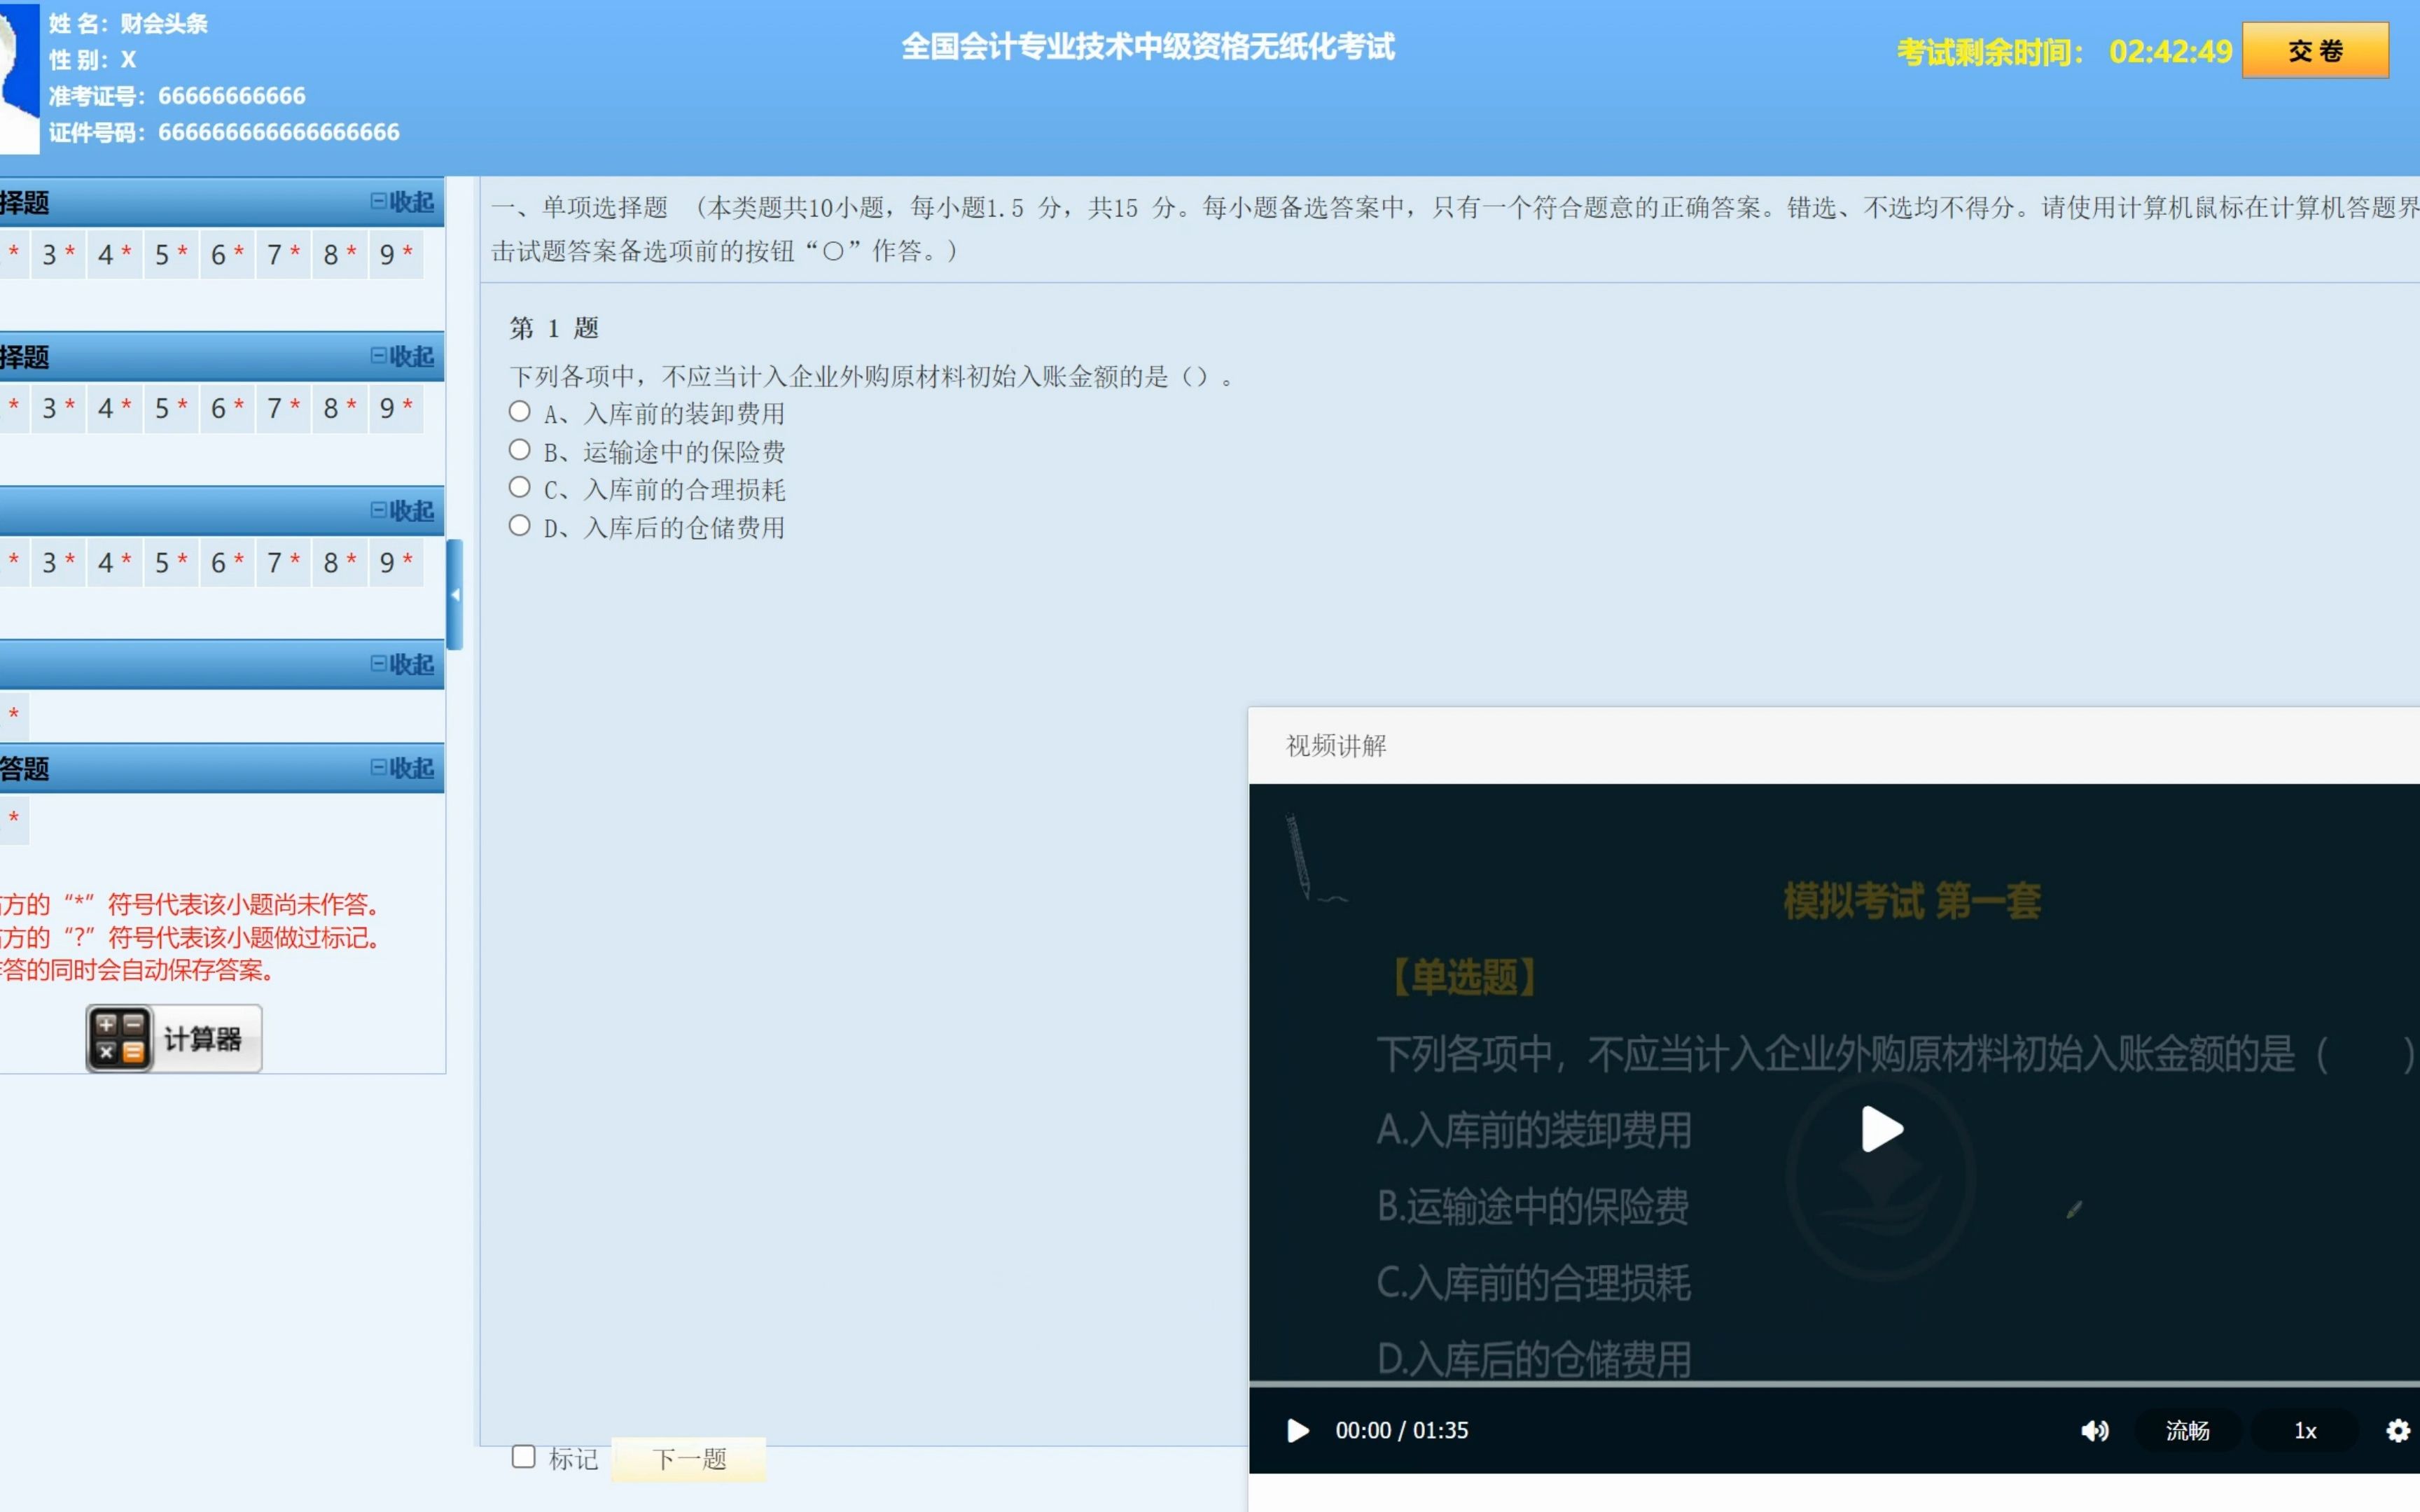Open the video settings gear
This screenshot has width=2420, height=1512.
2397,1431
